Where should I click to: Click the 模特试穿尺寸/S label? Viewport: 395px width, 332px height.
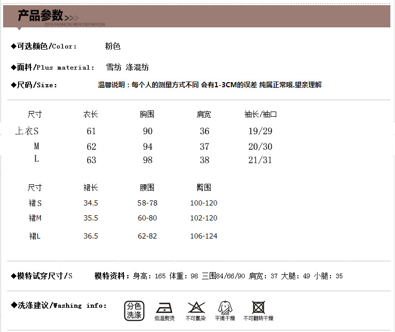[x=42, y=276]
